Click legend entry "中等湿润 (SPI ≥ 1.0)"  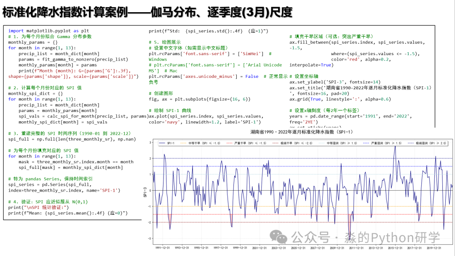click(338, 143)
